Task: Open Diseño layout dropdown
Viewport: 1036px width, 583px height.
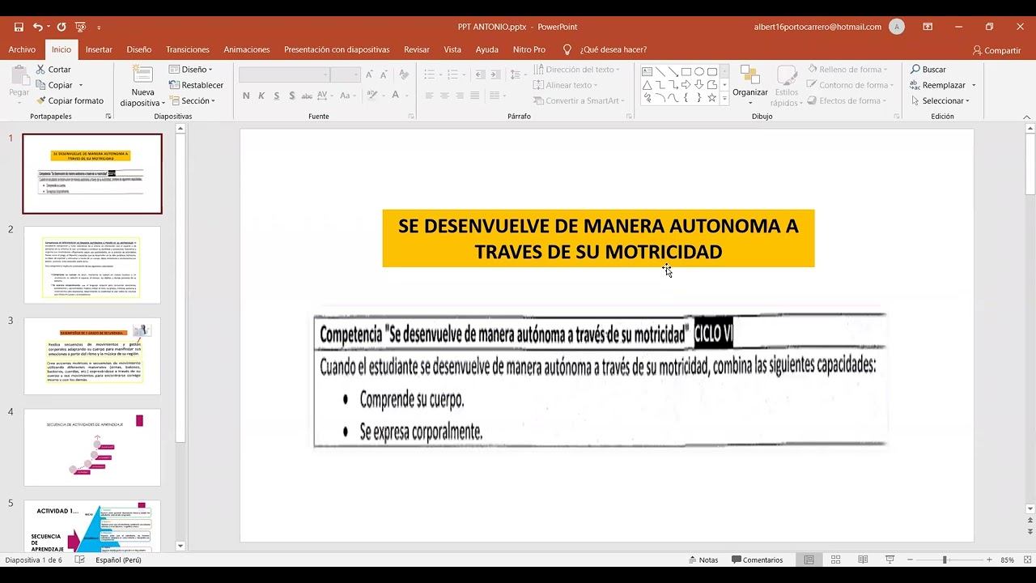Action: click(x=191, y=70)
